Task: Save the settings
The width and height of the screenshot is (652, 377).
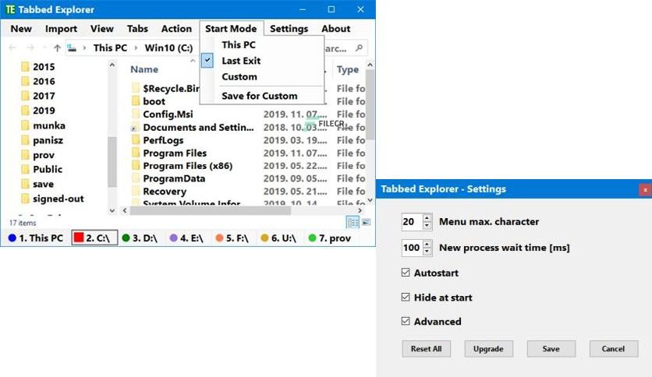Action: 551,349
